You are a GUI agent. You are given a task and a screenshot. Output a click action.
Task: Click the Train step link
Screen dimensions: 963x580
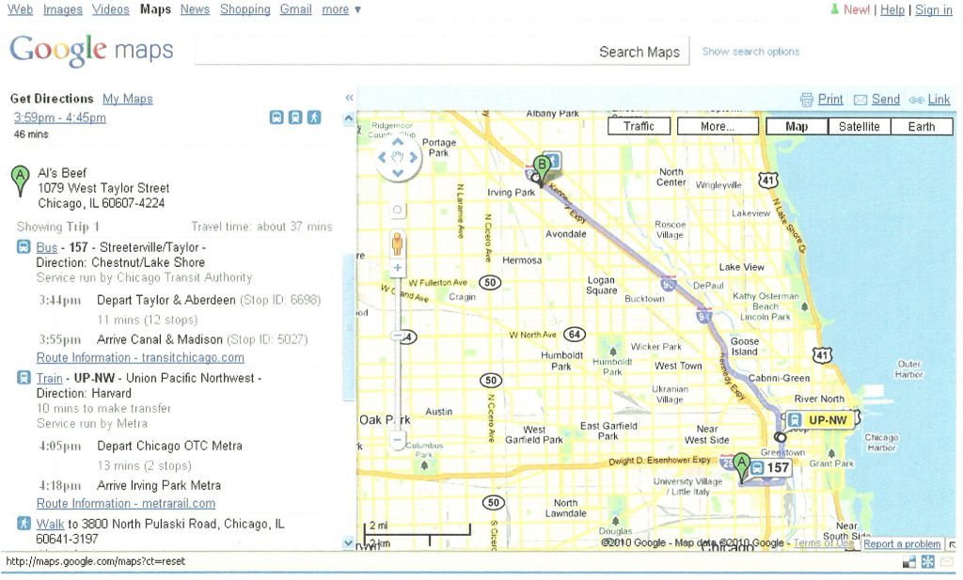point(49,378)
